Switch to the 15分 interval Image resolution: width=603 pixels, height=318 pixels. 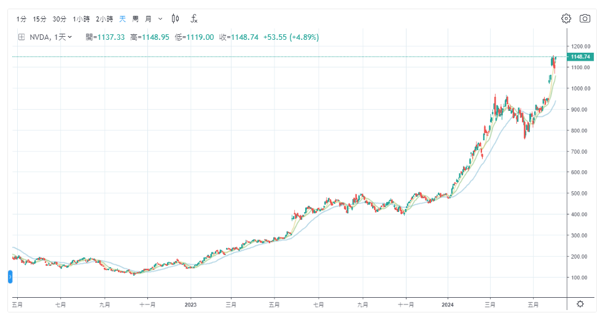tap(39, 18)
